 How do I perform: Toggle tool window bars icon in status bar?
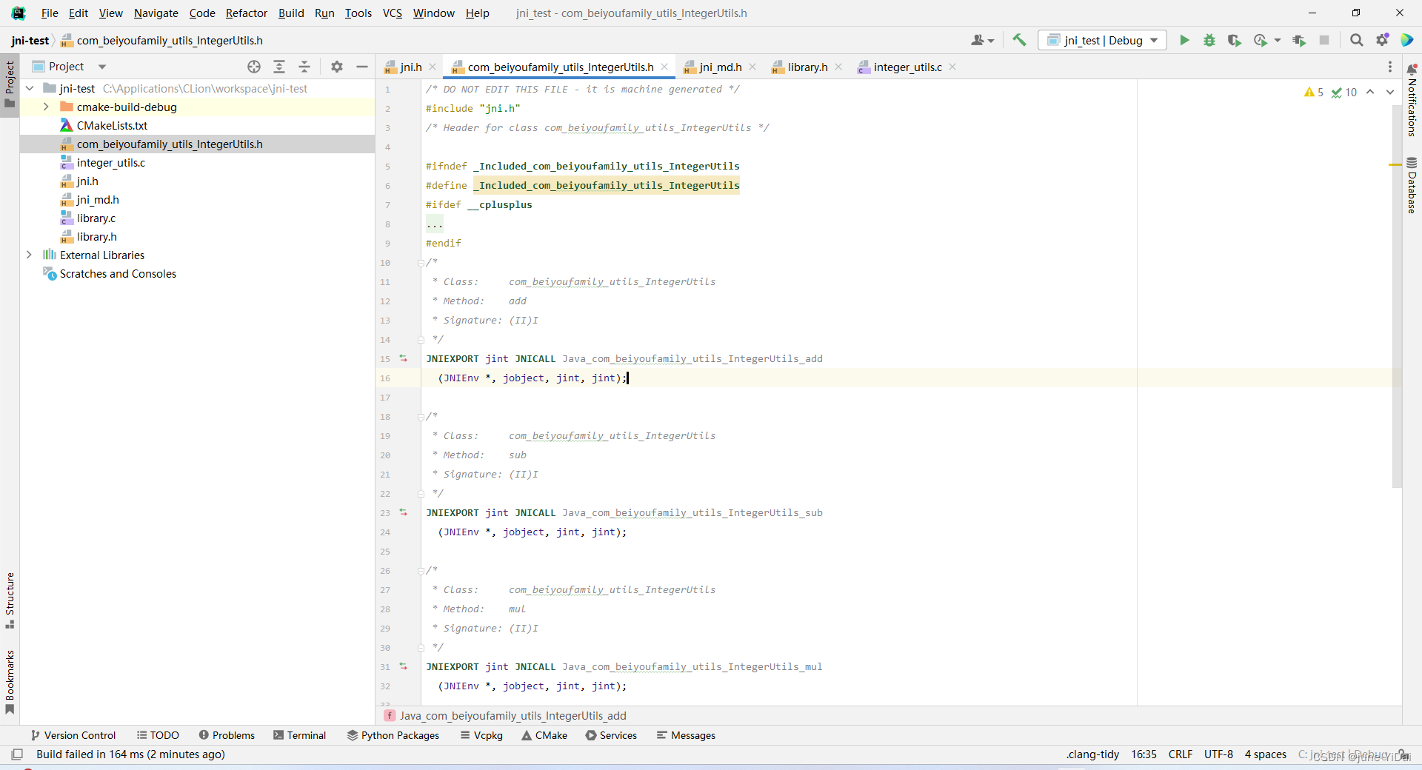[x=17, y=754]
